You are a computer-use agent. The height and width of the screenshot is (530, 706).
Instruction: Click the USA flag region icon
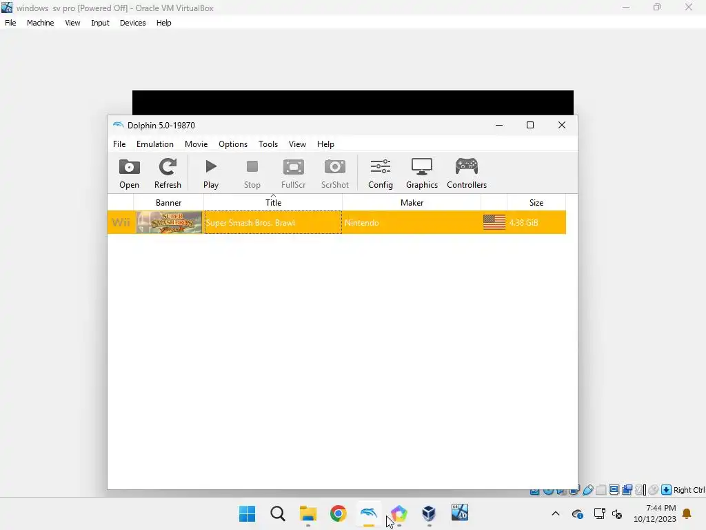tap(494, 223)
